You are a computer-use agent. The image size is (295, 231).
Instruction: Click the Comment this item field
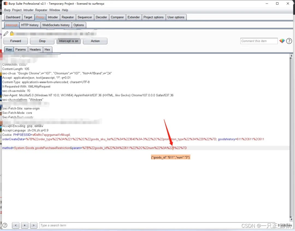click(x=259, y=41)
